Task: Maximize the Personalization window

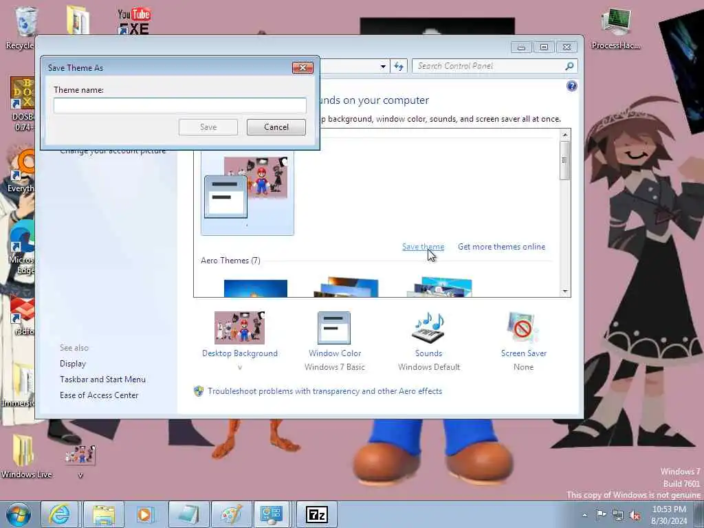Action: [544, 47]
